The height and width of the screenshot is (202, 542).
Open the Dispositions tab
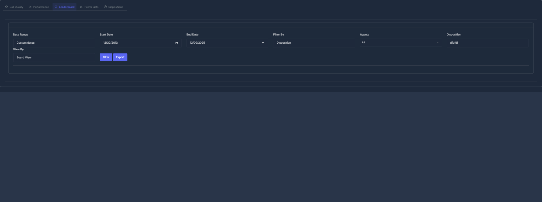coord(114,7)
